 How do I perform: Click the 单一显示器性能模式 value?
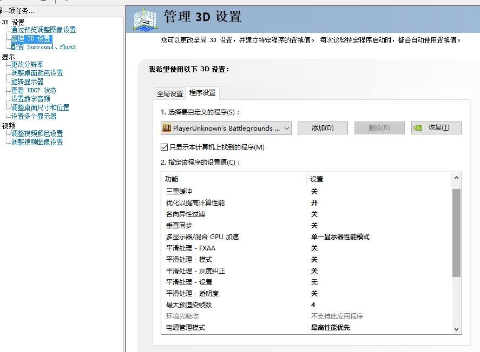(x=340, y=236)
